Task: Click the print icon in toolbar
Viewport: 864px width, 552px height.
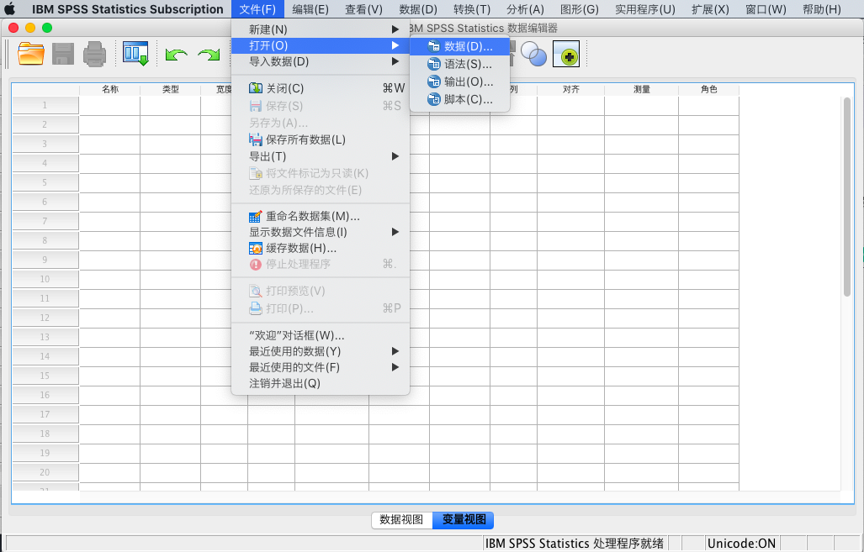Action: tap(94, 55)
